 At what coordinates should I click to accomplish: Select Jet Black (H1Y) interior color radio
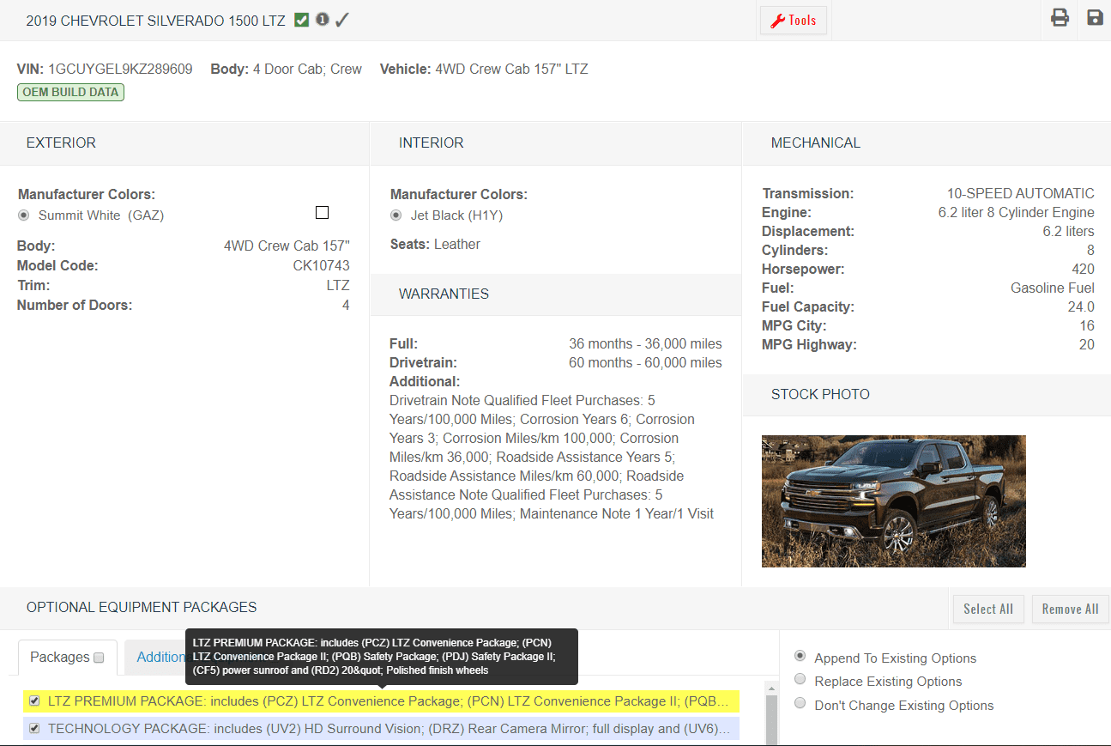[396, 215]
